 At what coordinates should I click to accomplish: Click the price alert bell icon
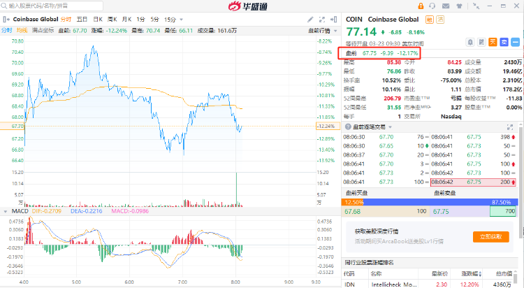(470, 42)
